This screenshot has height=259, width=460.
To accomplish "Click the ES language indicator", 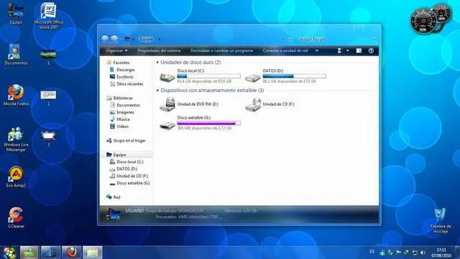I will coord(372,252).
